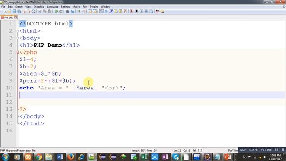Collapse the body fold marker on line 3
The width and height of the screenshot is (286, 161).
click(17, 38)
